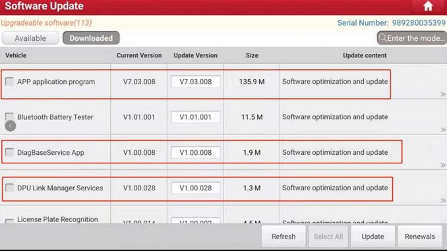Tick the DiagBaseService App checkbox
The width and height of the screenshot is (447, 251).
tap(9, 152)
